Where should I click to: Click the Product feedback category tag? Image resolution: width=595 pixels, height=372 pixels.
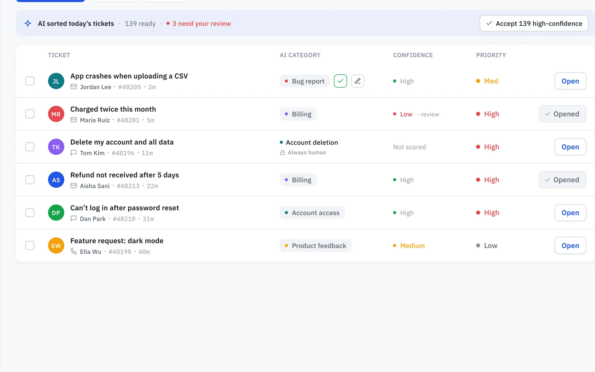(316, 246)
